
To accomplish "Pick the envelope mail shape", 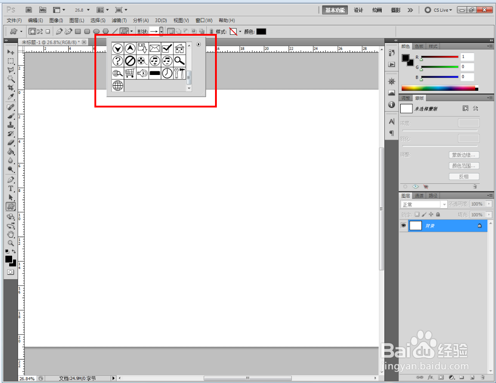I will coord(154,48).
